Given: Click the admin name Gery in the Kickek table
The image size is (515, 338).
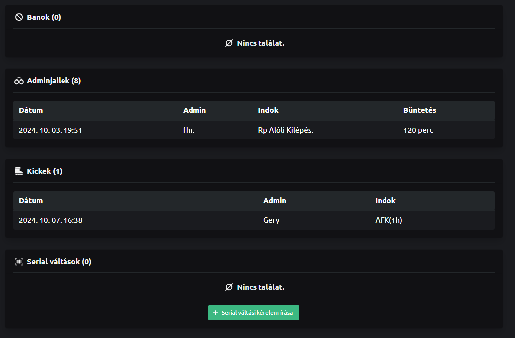Looking at the screenshot, I should pyautogui.click(x=271, y=220).
